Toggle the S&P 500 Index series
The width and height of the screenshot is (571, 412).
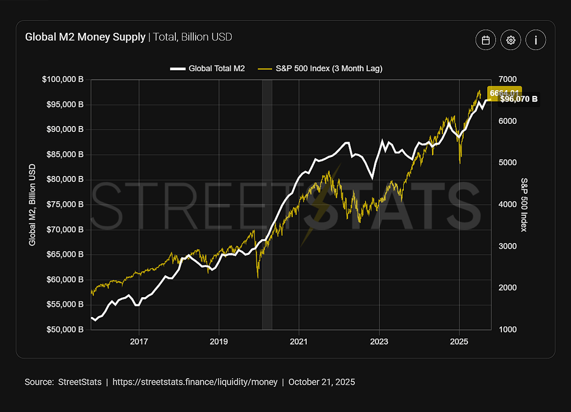pyautogui.click(x=329, y=69)
